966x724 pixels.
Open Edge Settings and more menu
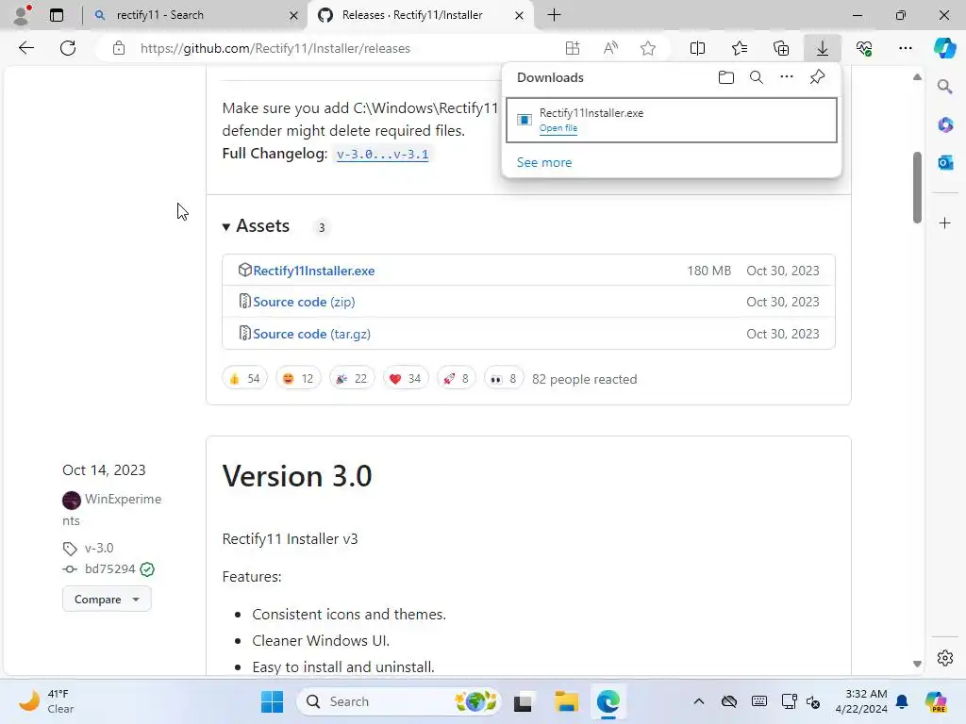[x=905, y=48]
